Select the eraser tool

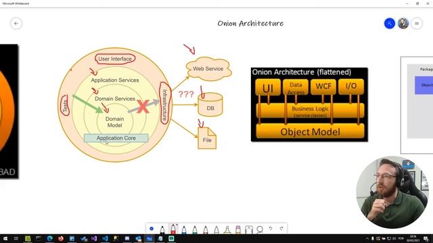click(238, 230)
